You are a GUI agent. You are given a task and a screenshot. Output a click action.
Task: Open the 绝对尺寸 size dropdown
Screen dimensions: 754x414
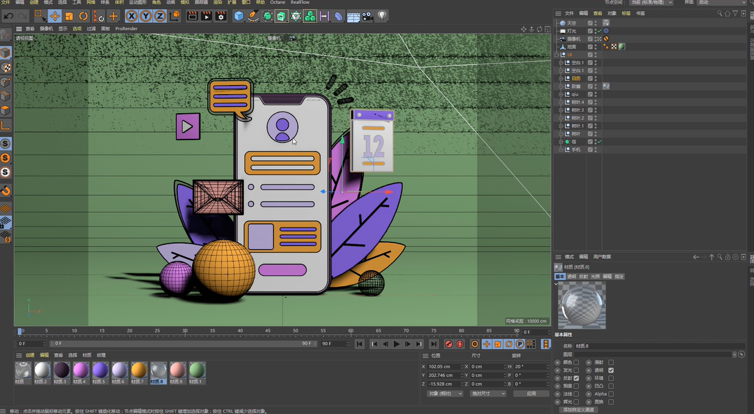(488, 393)
